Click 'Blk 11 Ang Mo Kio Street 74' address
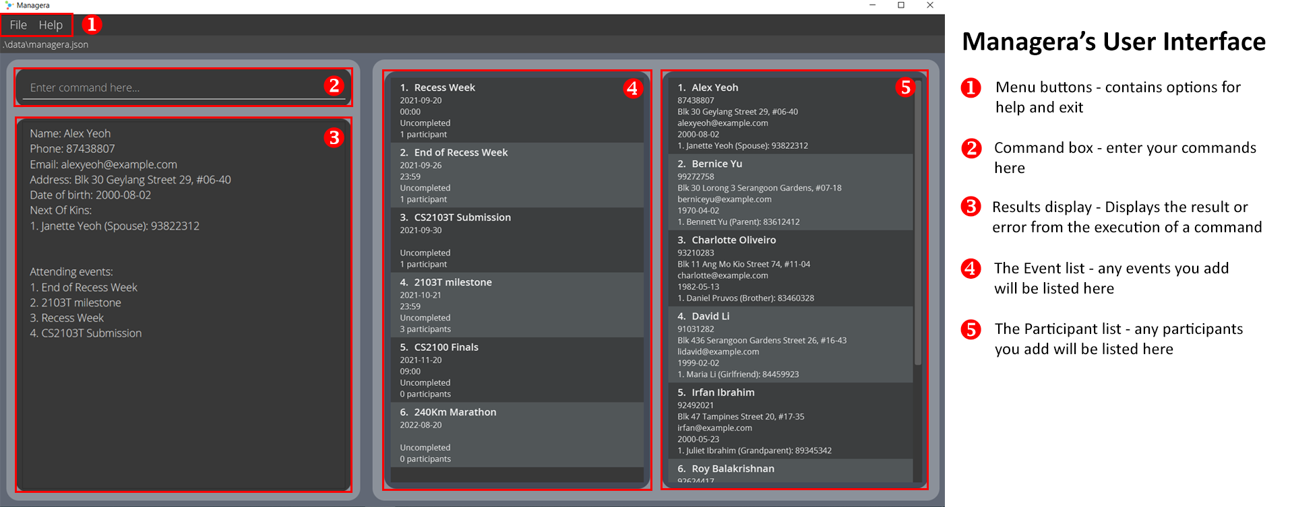The width and height of the screenshot is (1290, 507). click(x=743, y=264)
